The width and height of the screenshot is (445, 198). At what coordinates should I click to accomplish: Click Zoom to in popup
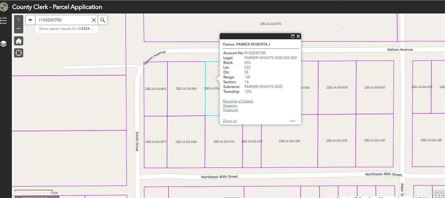(229, 121)
